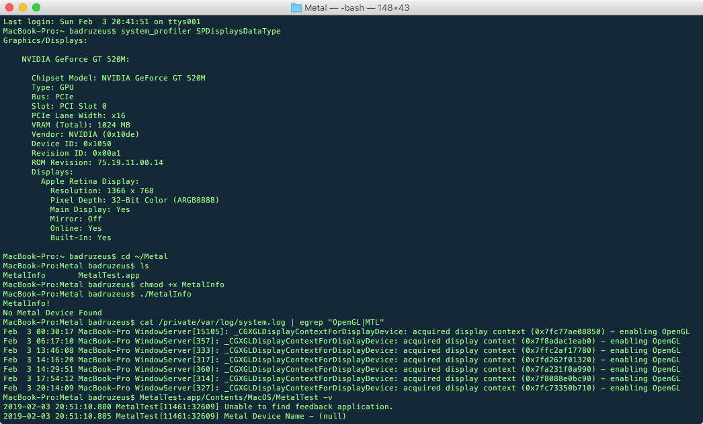
Task: Click the 'VRAM (Total): 1024 MB' line
Action: tap(81, 125)
